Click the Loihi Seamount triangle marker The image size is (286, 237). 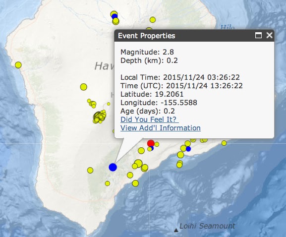pyautogui.click(x=176, y=230)
